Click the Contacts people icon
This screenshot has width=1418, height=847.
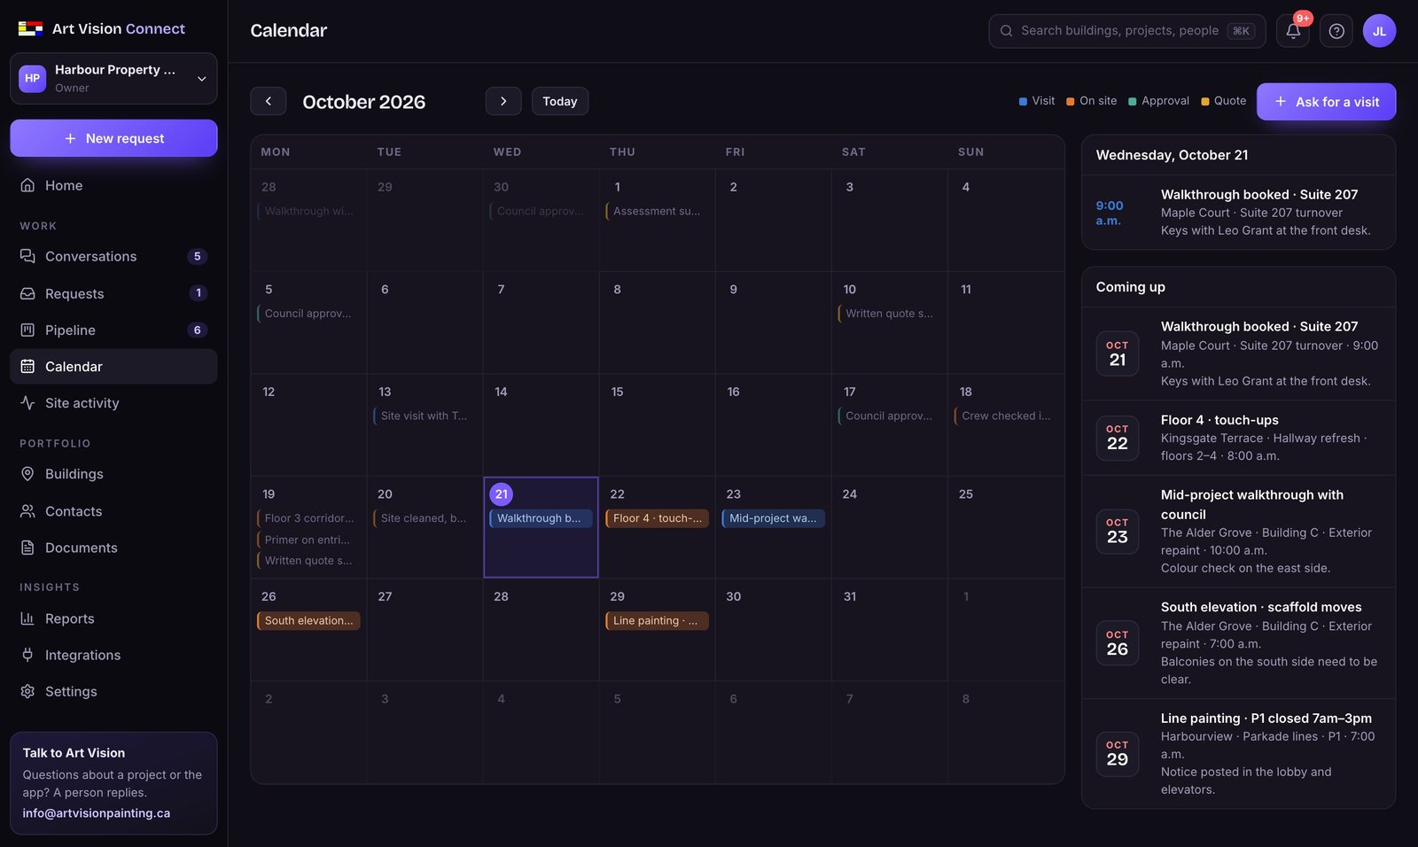click(x=27, y=511)
